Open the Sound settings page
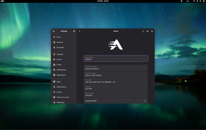The width and height of the screenshot is (206, 130). (x=64, y=59)
